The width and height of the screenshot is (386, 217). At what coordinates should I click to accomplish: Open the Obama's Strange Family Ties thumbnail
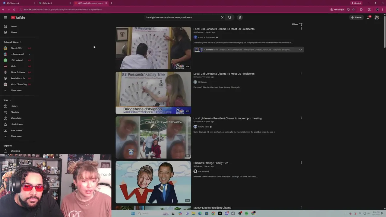pyautogui.click(x=153, y=182)
